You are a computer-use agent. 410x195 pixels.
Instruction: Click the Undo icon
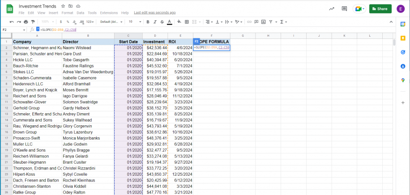[12, 22]
